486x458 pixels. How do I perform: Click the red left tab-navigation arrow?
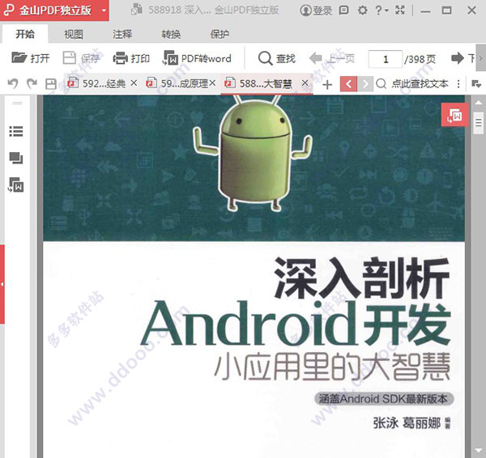click(x=348, y=84)
